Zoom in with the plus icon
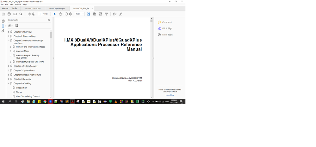 pyautogui.click(x=71, y=14)
